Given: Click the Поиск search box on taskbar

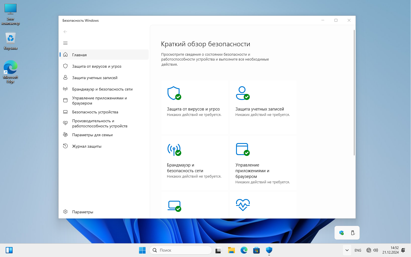Looking at the screenshot, I should tap(180, 250).
